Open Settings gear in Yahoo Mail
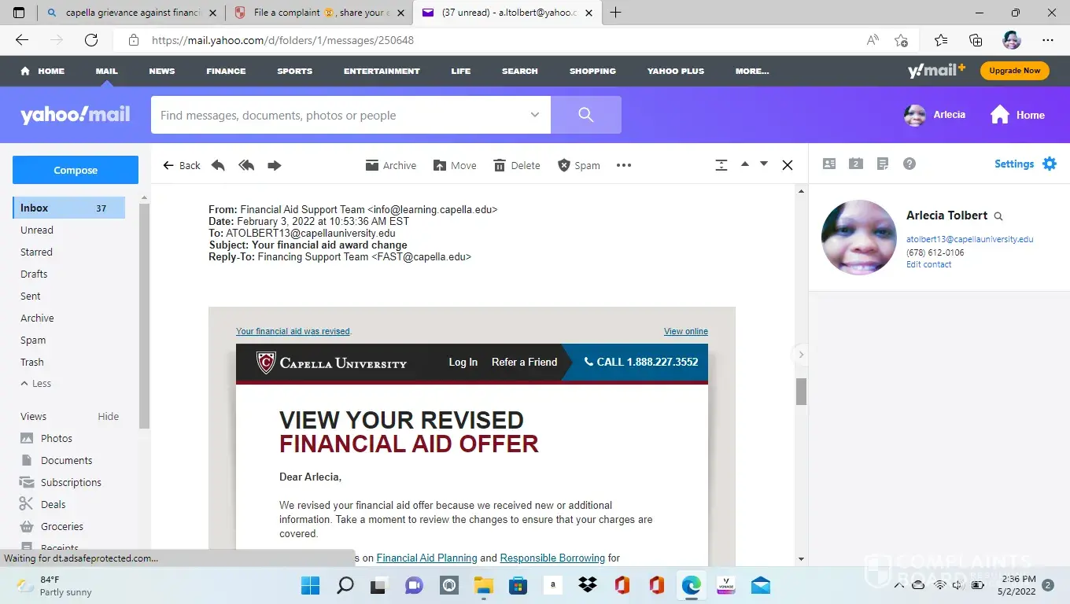Viewport: 1070px width, 604px height. pyautogui.click(x=1050, y=164)
